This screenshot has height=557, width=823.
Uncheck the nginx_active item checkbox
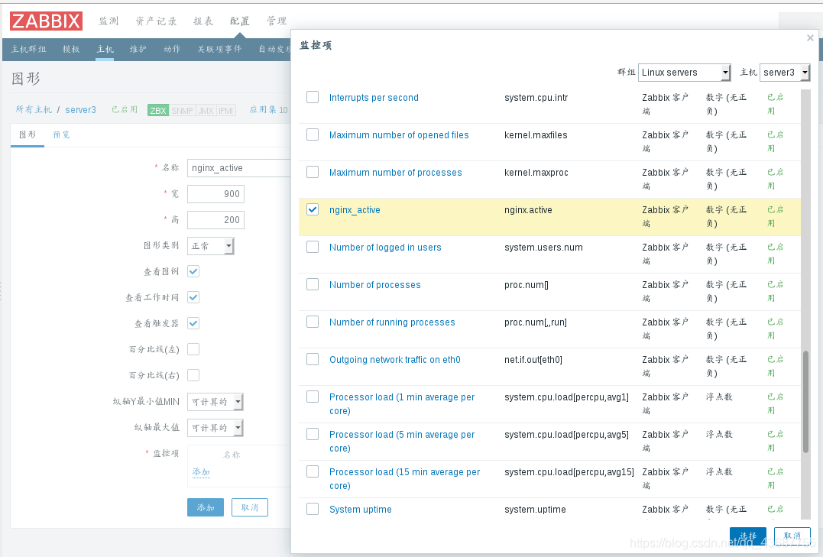click(x=313, y=209)
